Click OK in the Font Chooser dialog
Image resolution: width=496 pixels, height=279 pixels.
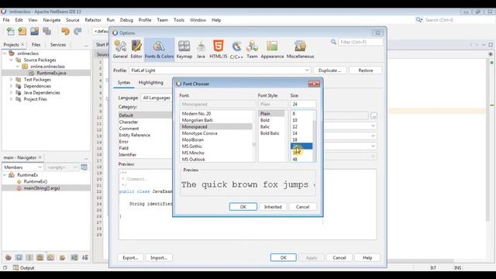click(x=243, y=207)
